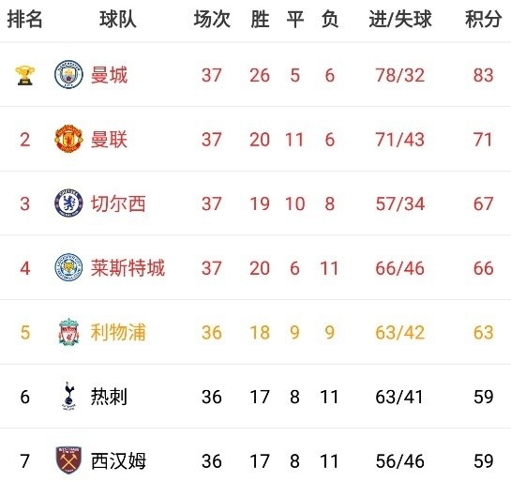Open the 热刺 team name link
The height and width of the screenshot is (482, 511).
point(109,397)
